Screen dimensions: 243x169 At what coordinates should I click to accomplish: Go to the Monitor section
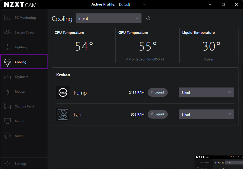tap(24, 121)
